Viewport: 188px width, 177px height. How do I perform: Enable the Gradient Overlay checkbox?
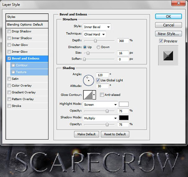[9, 92]
